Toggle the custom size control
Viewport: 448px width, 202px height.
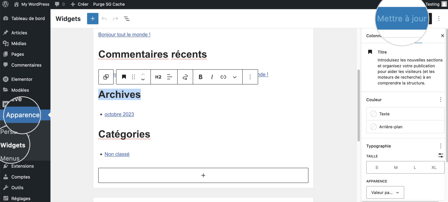441,156
